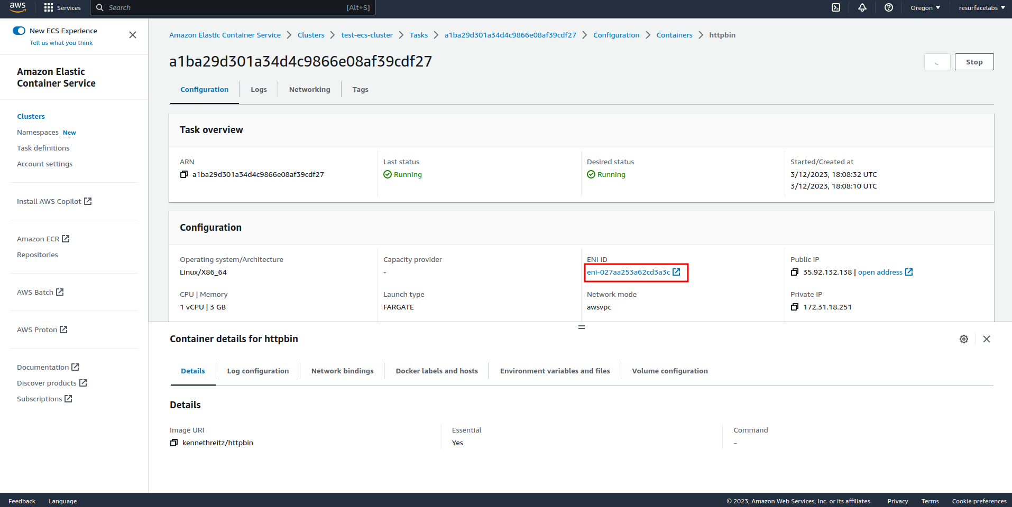This screenshot has height=507, width=1012.
Task: Go to test-ecs-cluster breadcrumb
Action: coord(367,35)
